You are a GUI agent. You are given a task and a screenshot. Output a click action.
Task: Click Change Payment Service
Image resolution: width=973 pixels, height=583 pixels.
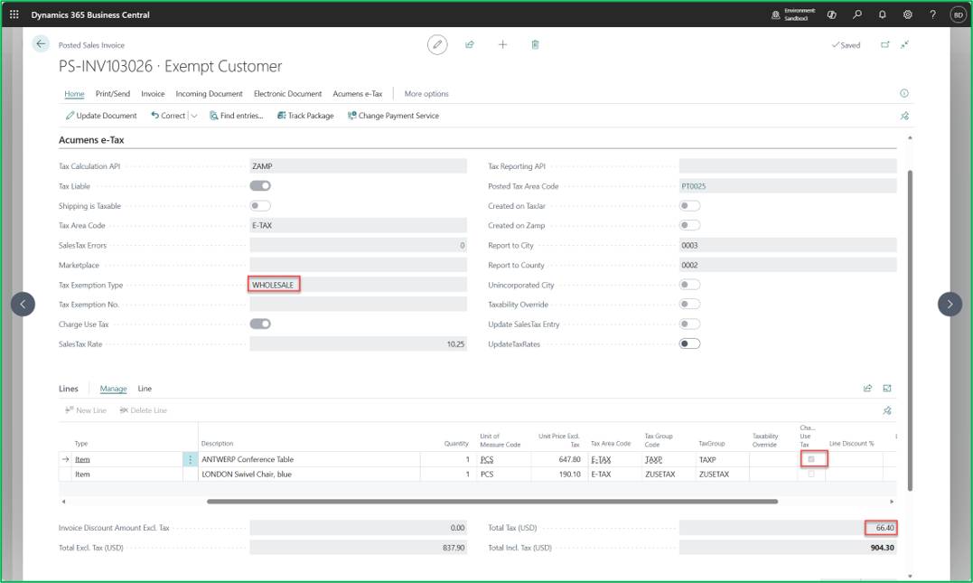coord(393,116)
